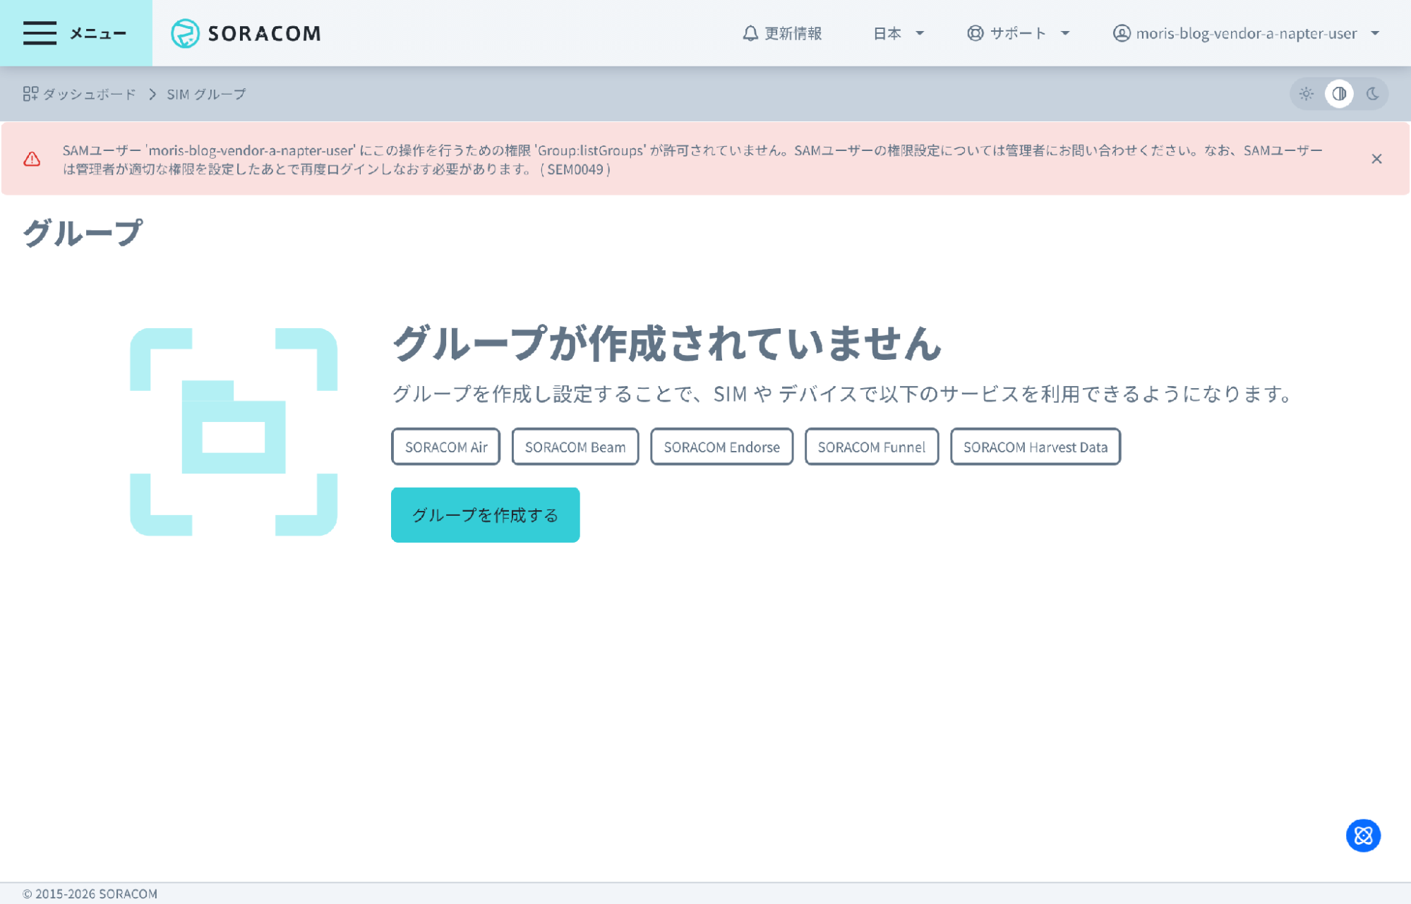Click the user account avatar icon
The image size is (1411, 904).
click(1122, 33)
